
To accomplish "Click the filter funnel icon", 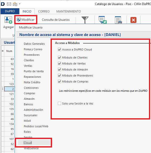I will (85, 20).
